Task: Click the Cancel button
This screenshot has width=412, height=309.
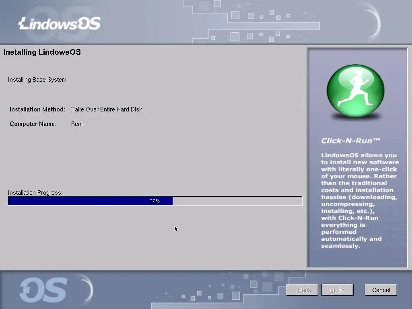Action: tap(381, 290)
